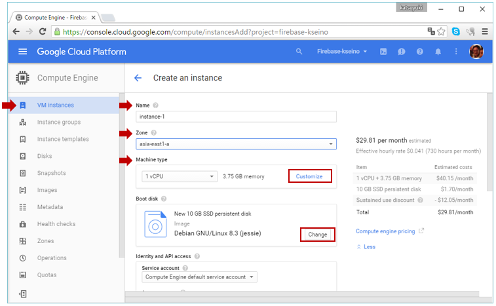Viewport: 496px width, 306px height.
Task: Open the vertical dots utilities menu
Action: pyautogui.click(x=456, y=52)
